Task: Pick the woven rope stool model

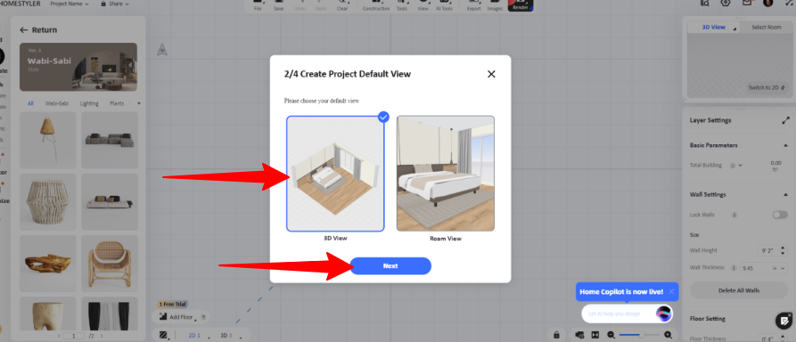Action: 48,202
